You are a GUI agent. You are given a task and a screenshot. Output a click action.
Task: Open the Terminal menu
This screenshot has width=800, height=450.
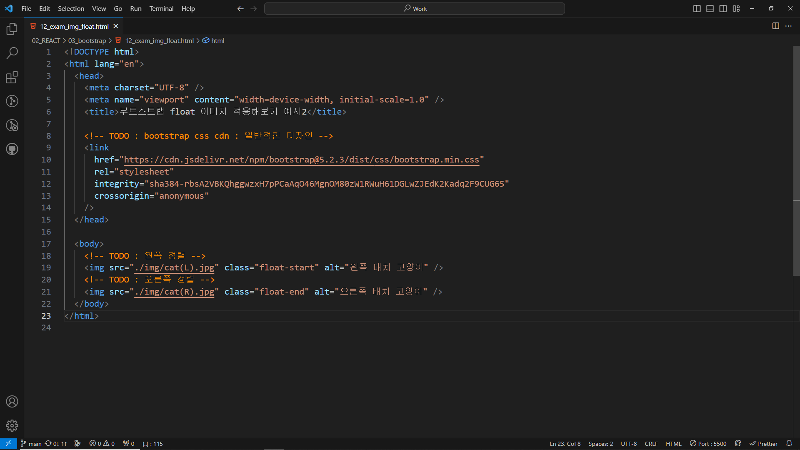pyautogui.click(x=161, y=8)
